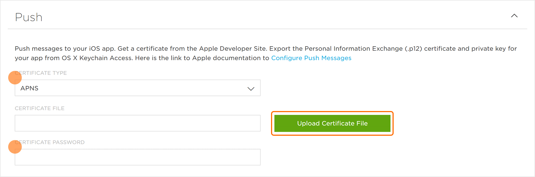Click the orange marker beside Certificate Password
The width and height of the screenshot is (535, 177).
[15, 147]
